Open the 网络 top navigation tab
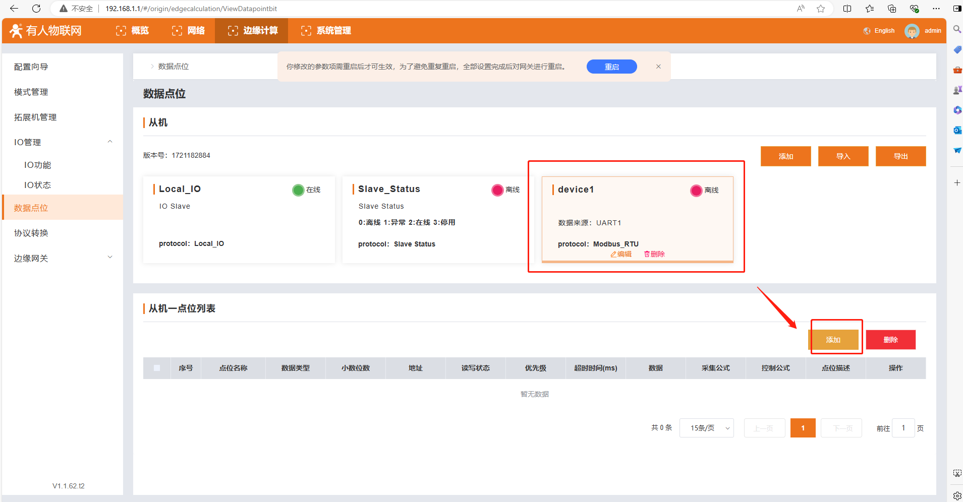This screenshot has height=502, width=963. click(189, 31)
